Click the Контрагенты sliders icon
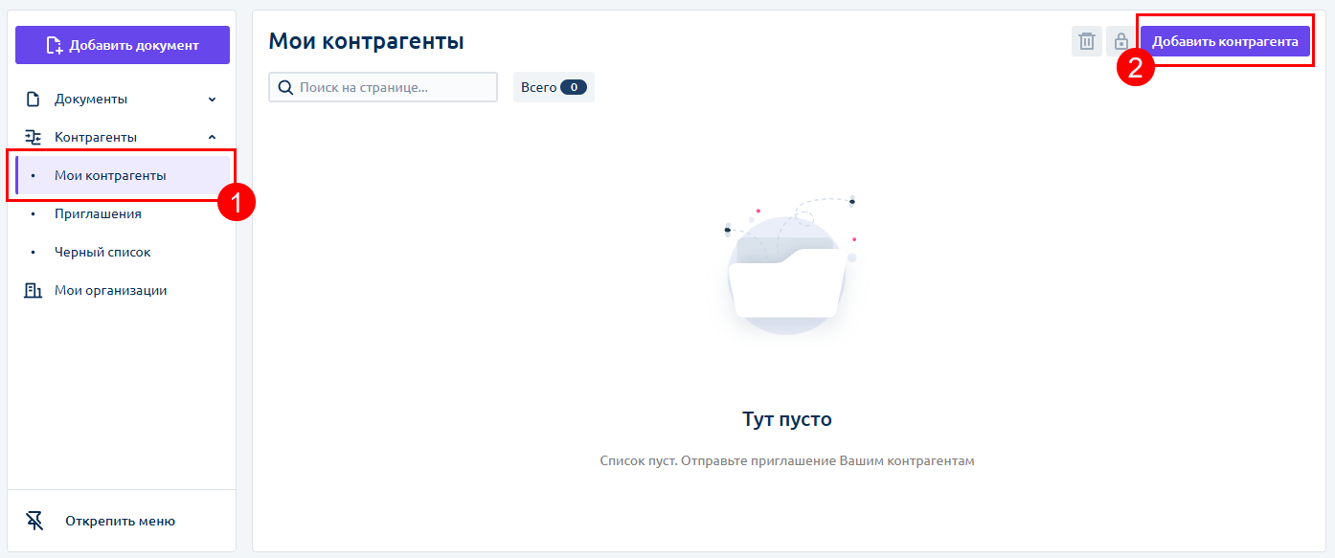This screenshot has width=1335, height=558. pyautogui.click(x=33, y=137)
